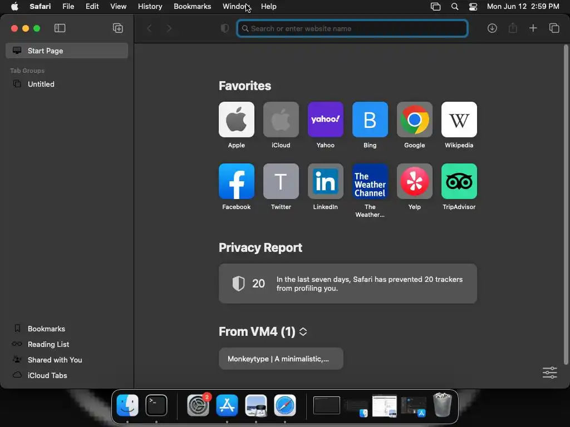Open the Bing favorite

370,120
